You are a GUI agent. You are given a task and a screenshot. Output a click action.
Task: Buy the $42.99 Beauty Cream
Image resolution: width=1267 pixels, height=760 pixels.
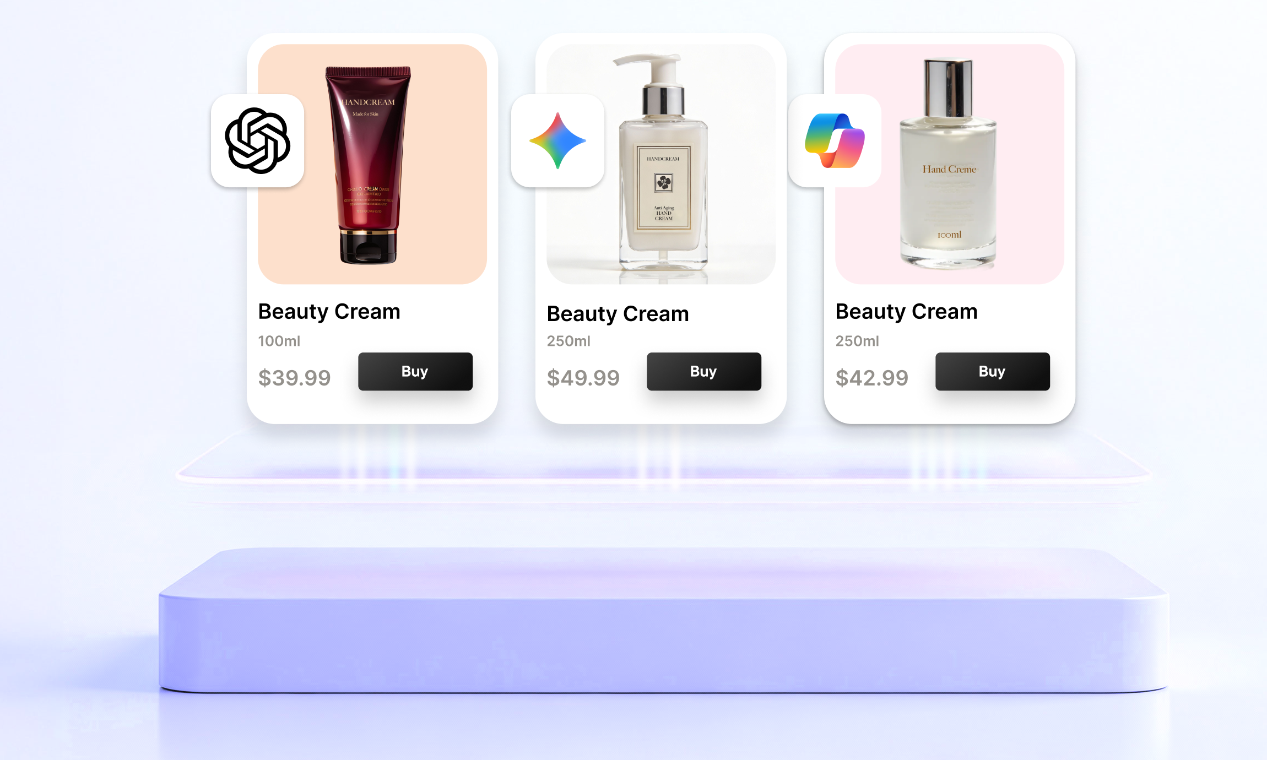(x=993, y=372)
